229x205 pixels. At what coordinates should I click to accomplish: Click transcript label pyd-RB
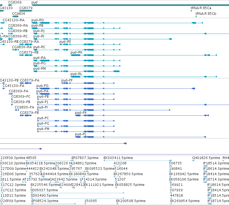pos(37,25)
